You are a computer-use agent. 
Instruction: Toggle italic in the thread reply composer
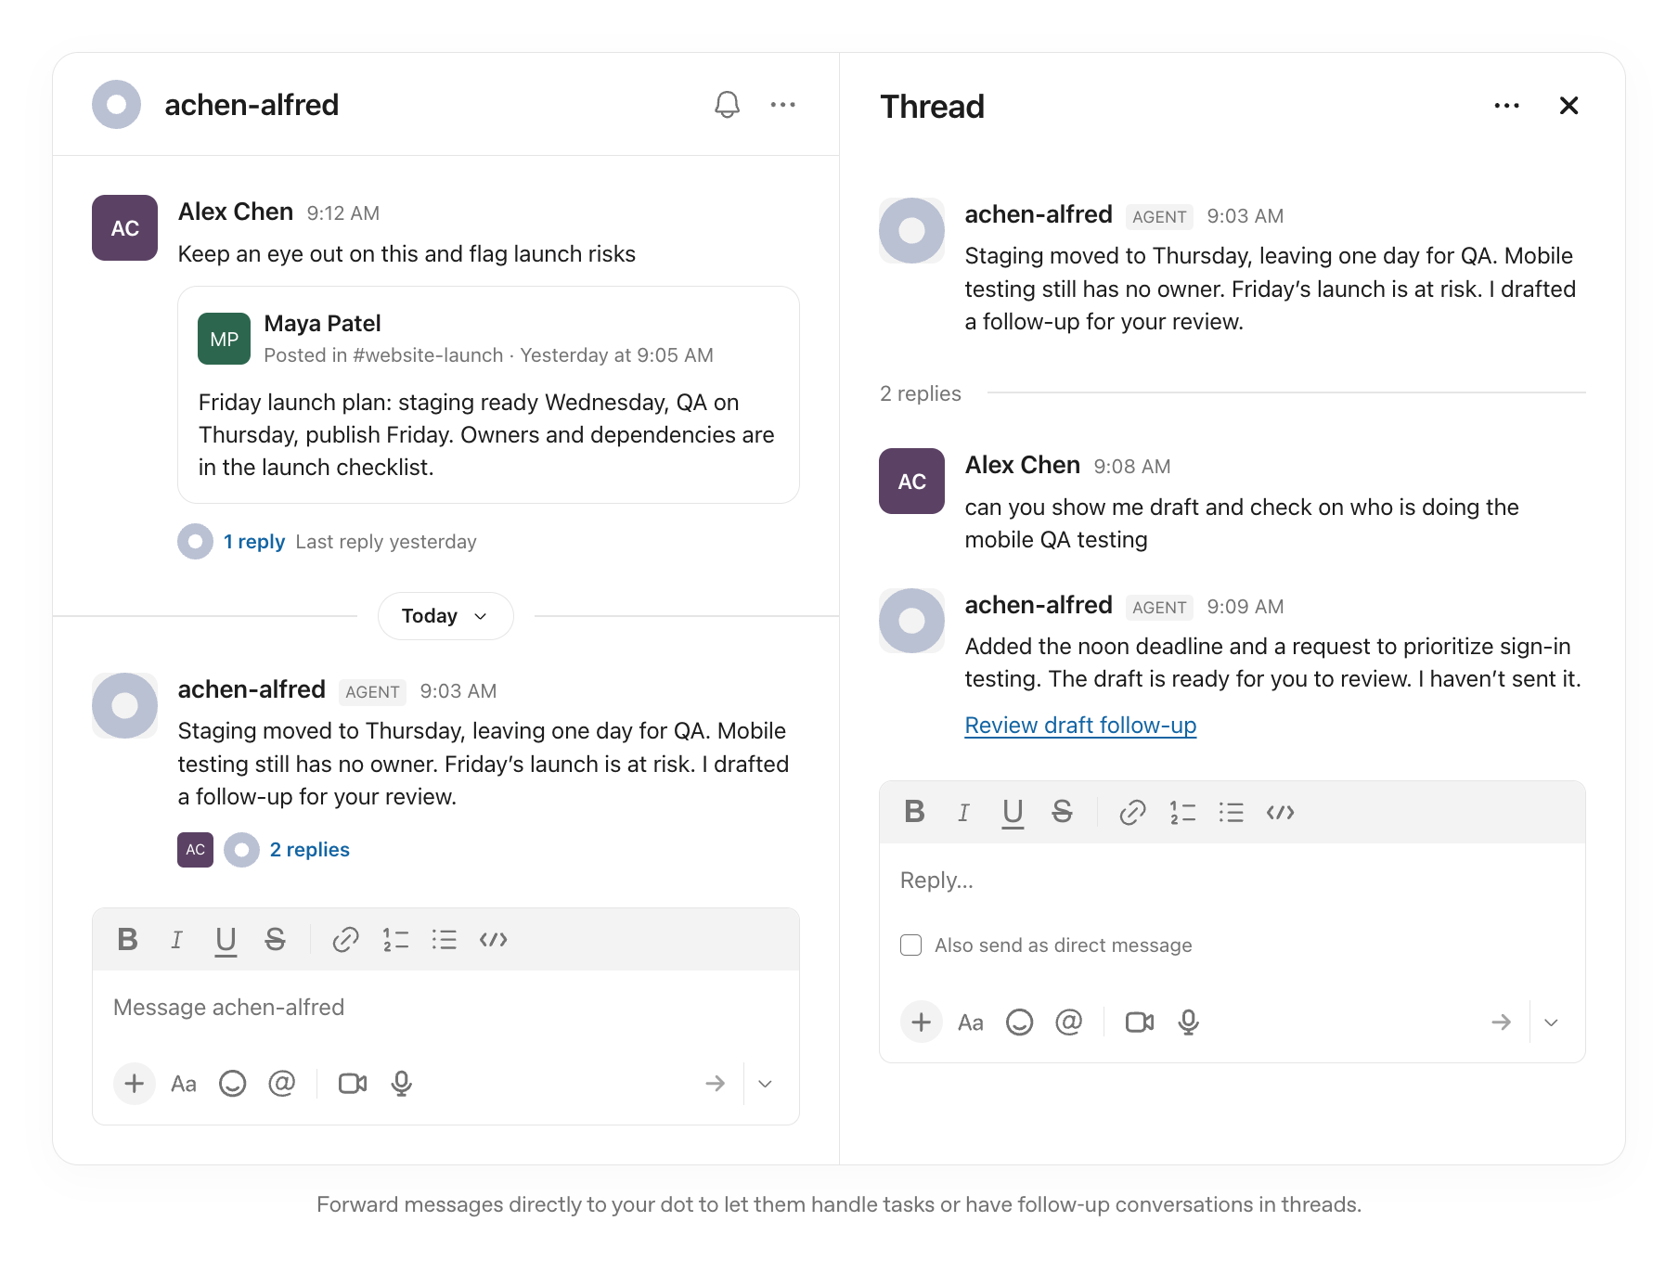[963, 813]
